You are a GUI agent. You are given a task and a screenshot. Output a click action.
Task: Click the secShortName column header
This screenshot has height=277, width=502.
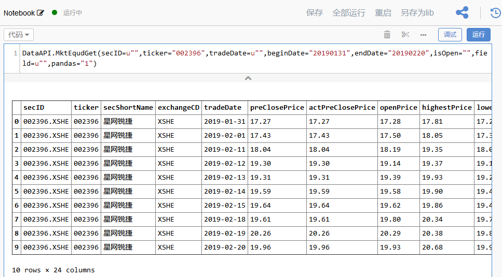tap(128, 108)
